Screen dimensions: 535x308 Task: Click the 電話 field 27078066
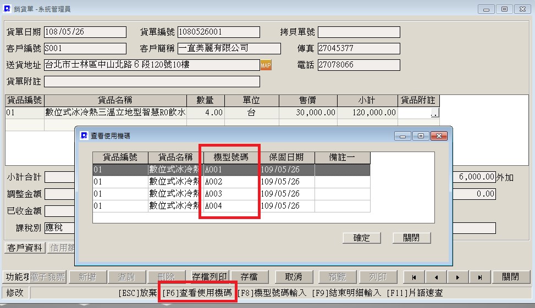tap(359, 65)
